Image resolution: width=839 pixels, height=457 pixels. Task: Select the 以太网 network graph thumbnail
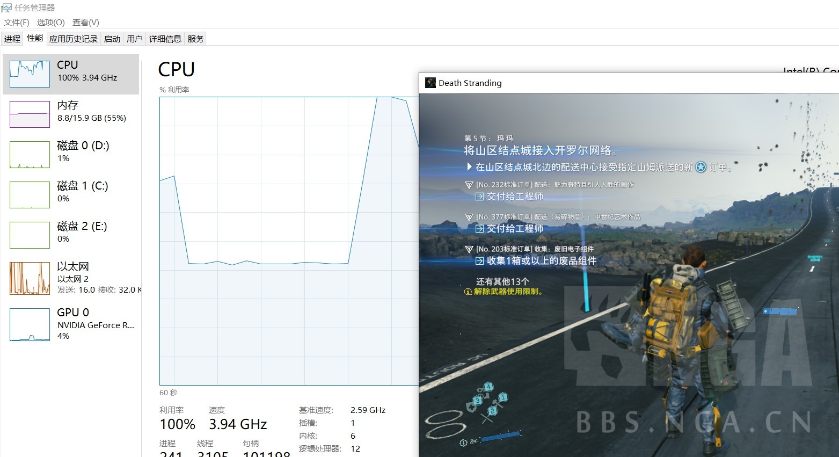coord(30,279)
